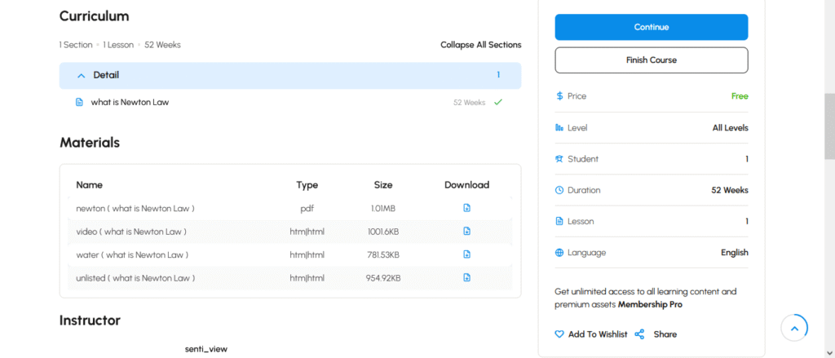The width and height of the screenshot is (835, 358).
Task: Collapse the Detail section chevron
Action: click(81, 75)
